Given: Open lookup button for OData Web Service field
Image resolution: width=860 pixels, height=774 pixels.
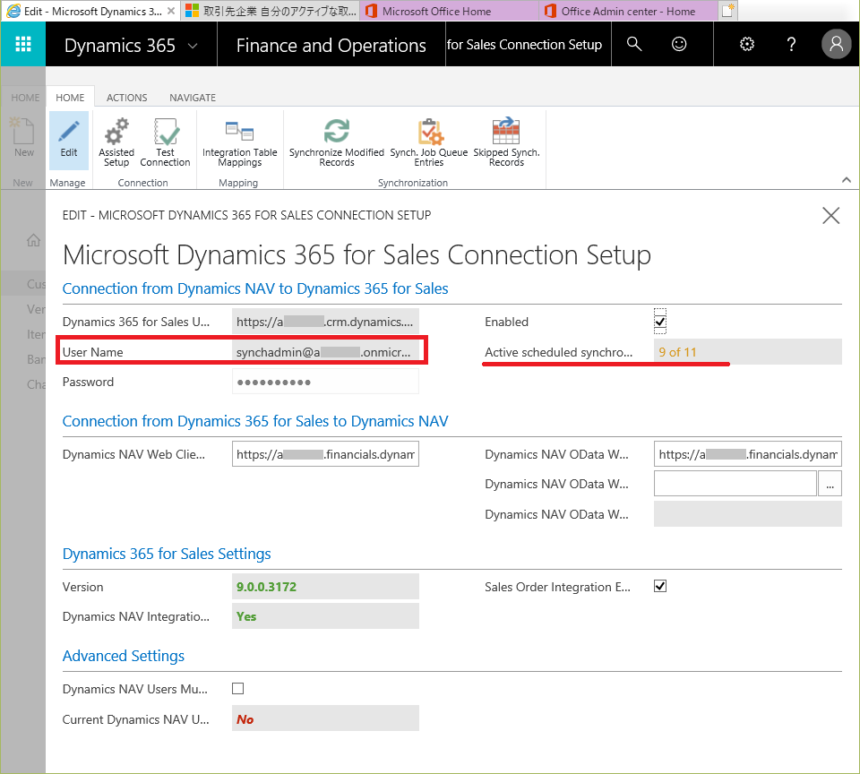Looking at the screenshot, I should click(x=830, y=484).
